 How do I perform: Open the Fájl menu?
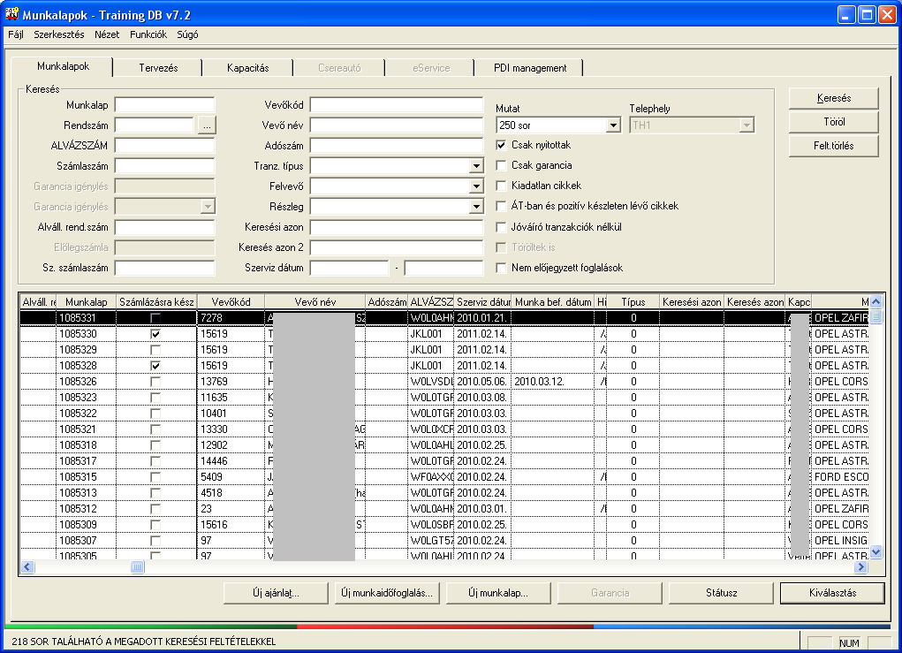click(x=16, y=34)
